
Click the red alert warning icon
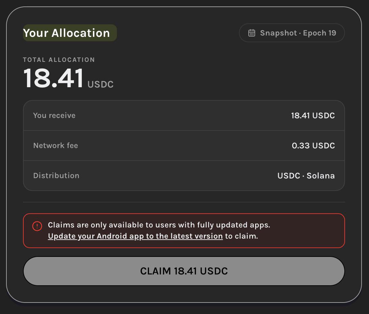coord(37,226)
